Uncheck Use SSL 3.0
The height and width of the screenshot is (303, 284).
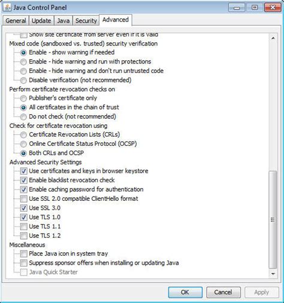(23, 208)
